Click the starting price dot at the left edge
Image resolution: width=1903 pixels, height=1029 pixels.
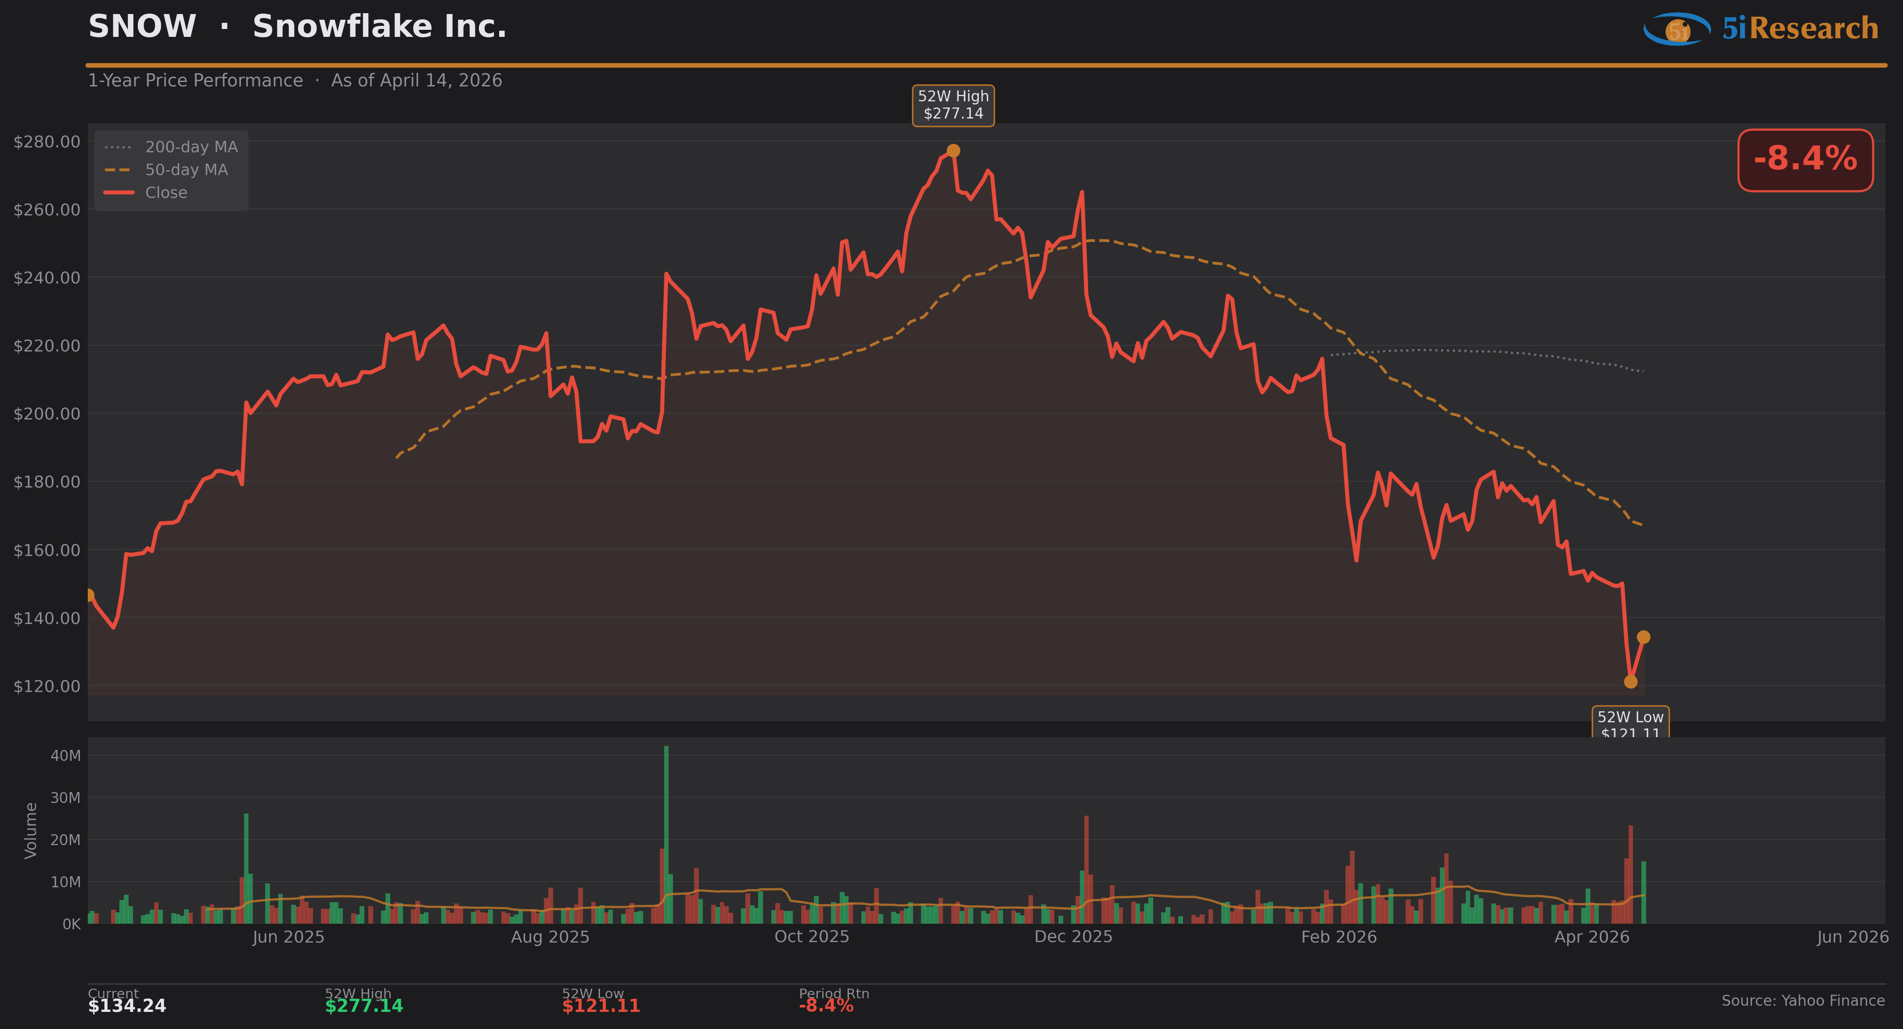90,595
